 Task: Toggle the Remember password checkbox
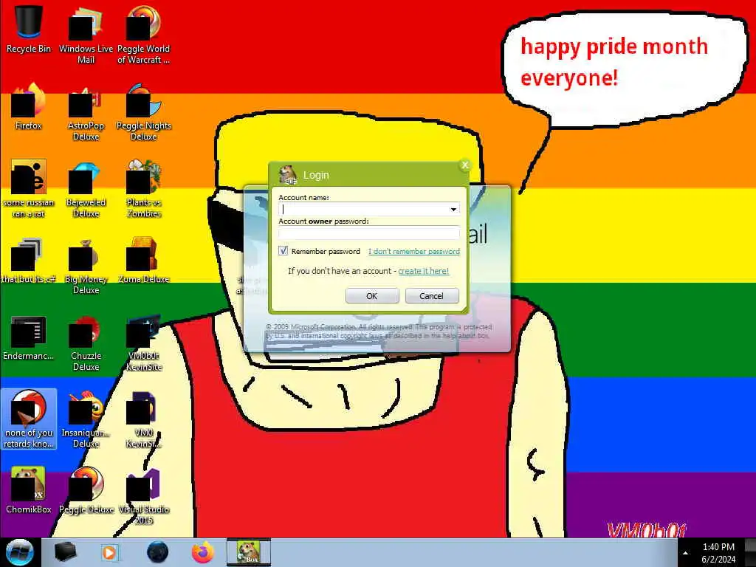283,251
